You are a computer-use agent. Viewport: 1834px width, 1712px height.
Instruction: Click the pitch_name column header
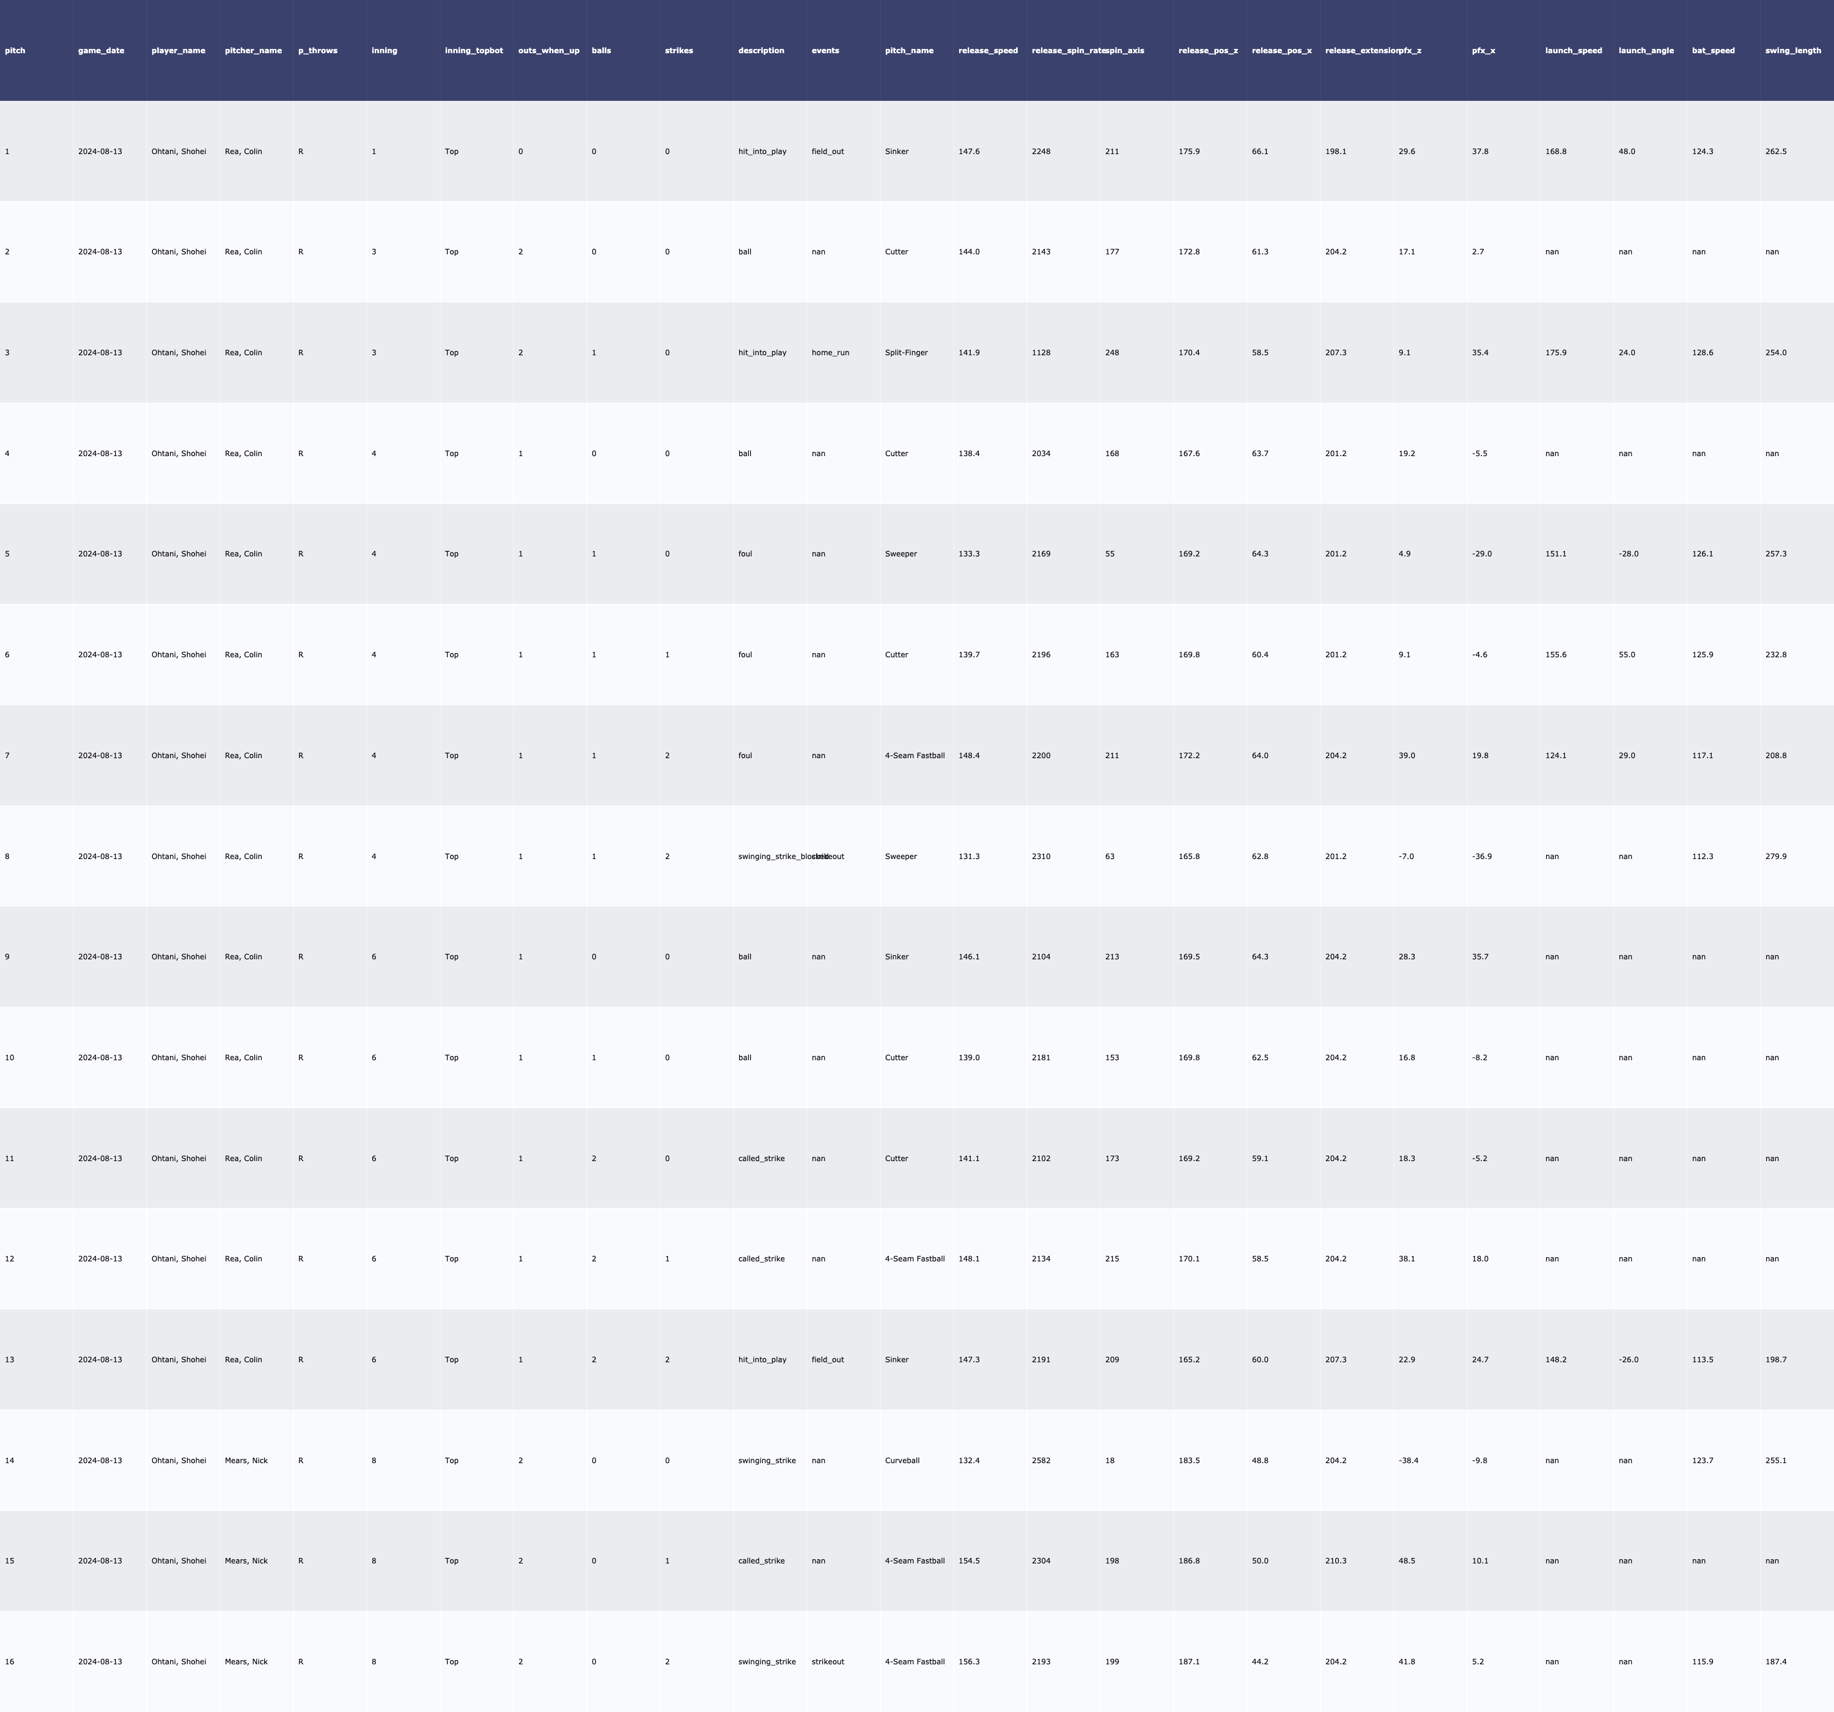coord(908,51)
